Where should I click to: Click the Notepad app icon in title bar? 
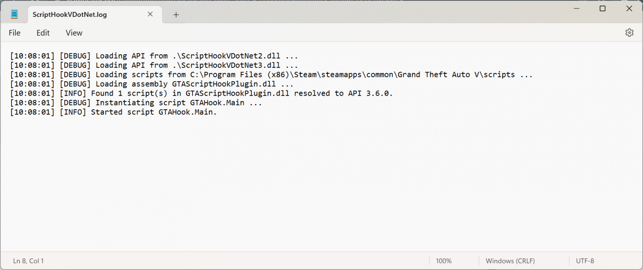click(14, 14)
